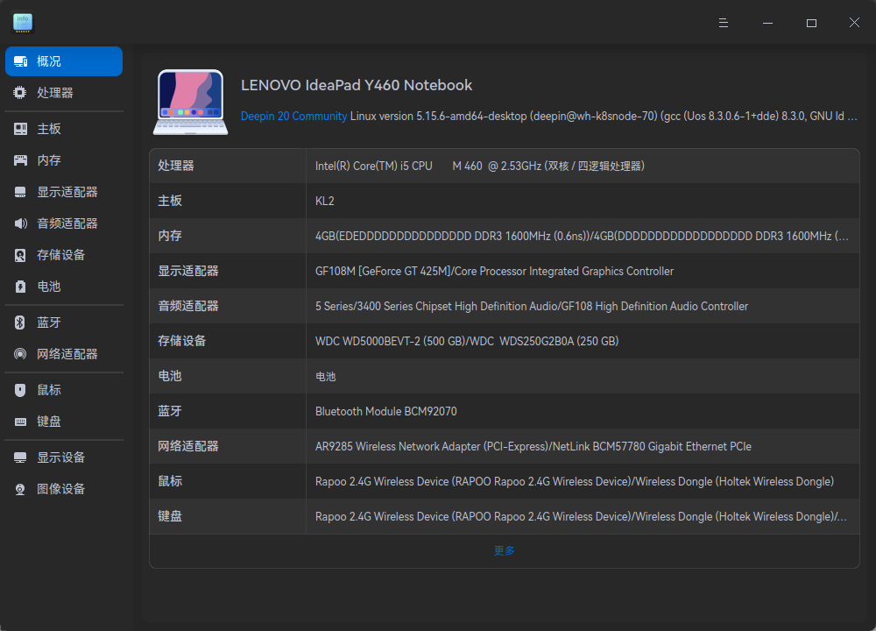Open the 处理器 sidebar label
This screenshot has width=876, height=631.
(55, 93)
